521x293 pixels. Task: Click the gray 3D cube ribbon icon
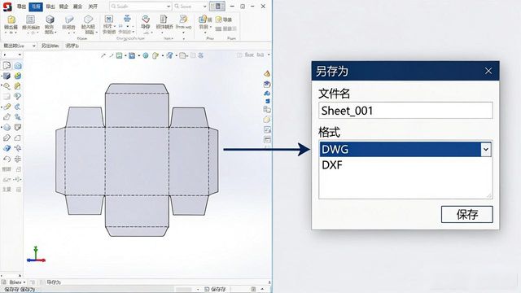click(x=50, y=20)
